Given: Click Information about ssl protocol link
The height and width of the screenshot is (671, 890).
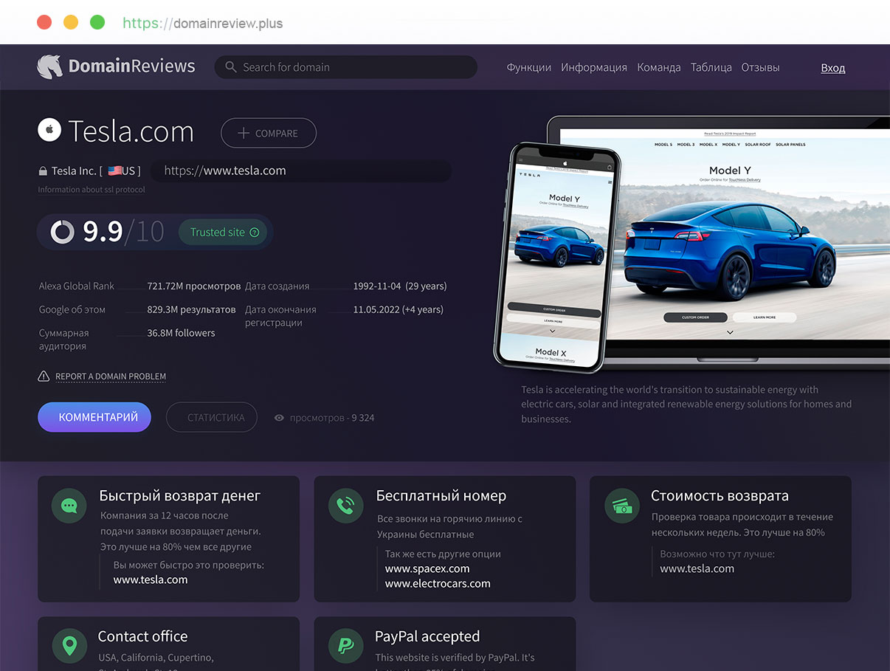Looking at the screenshot, I should click(x=92, y=190).
